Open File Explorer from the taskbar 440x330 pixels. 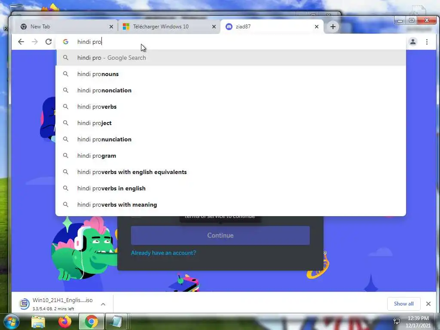click(38, 321)
